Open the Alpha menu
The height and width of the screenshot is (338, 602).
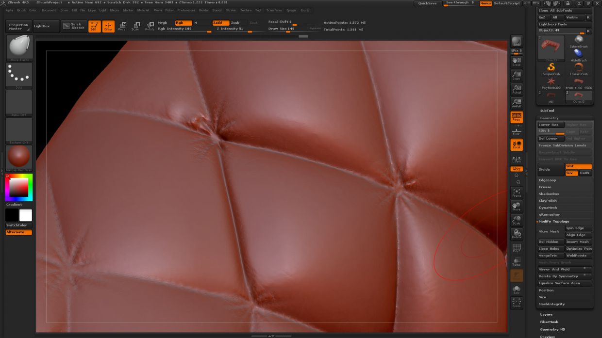10,10
